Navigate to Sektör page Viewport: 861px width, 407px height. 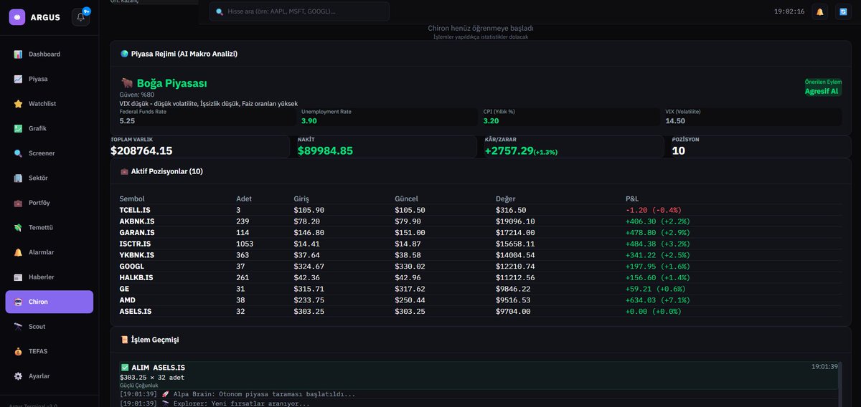[49, 178]
